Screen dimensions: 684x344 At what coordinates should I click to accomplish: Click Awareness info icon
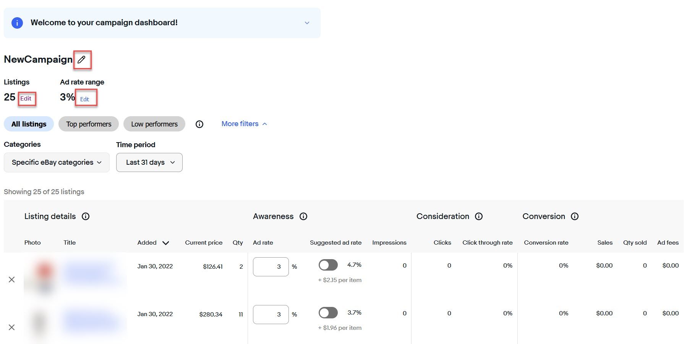[303, 216]
